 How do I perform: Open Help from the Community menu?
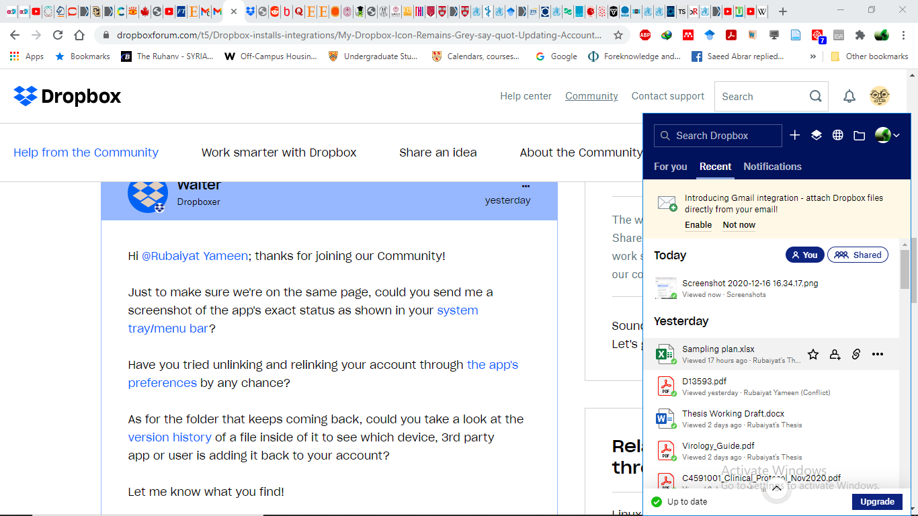(x=86, y=153)
